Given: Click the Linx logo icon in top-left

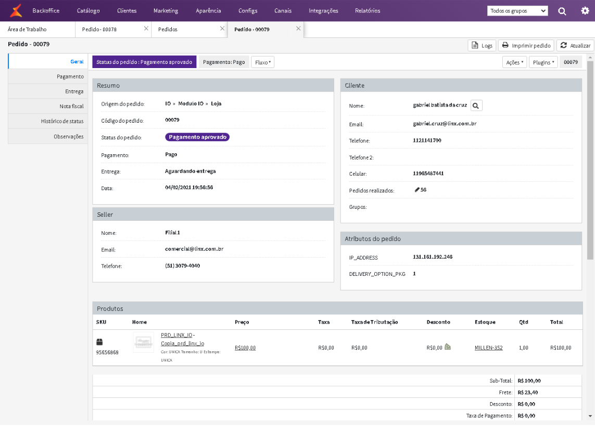Looking at the screenshot, I should click(x=16, y=10).
